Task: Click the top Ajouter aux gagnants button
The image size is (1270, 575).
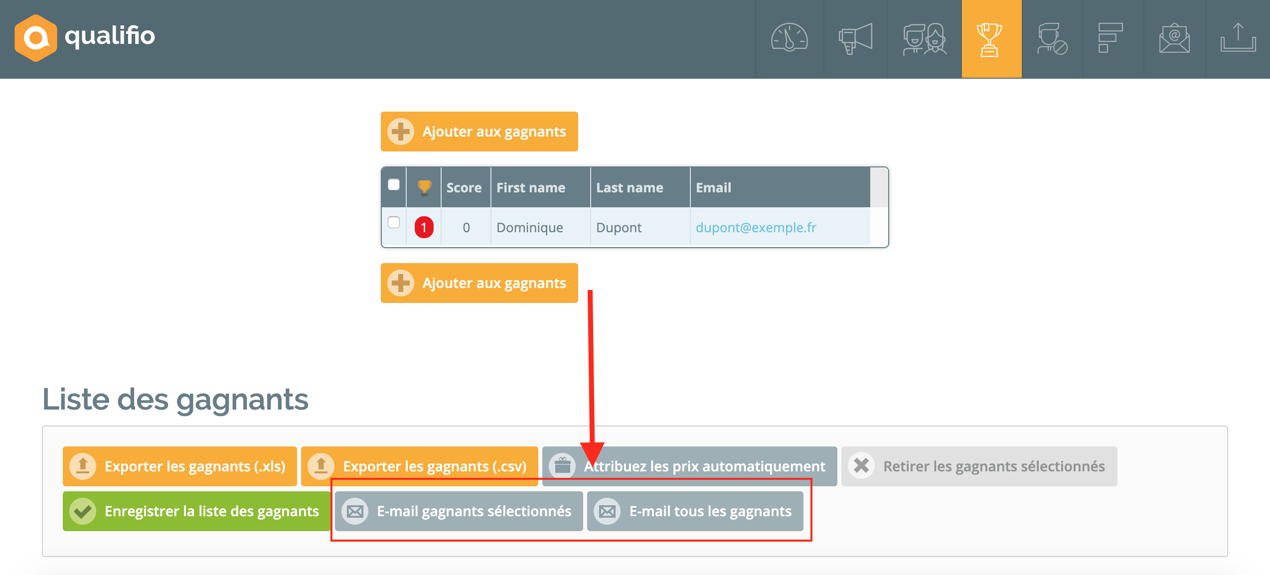Action: 479,132
